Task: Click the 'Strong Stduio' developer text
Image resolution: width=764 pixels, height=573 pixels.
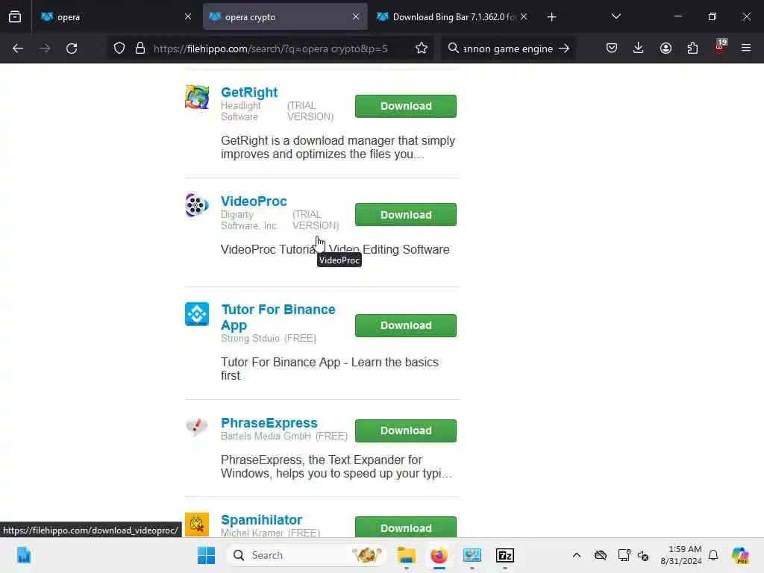Action: click(250, 338)
